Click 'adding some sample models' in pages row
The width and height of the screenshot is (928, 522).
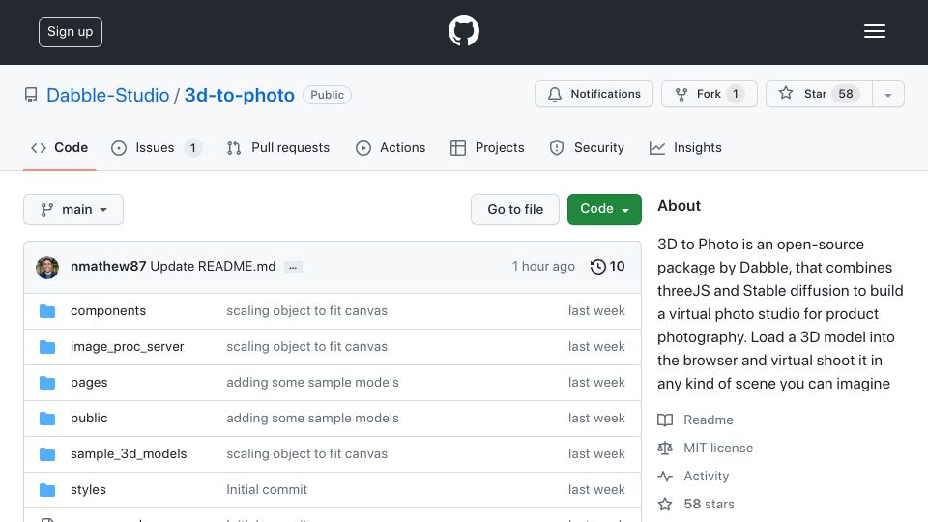pyautogui.click(x=312, y=383)
